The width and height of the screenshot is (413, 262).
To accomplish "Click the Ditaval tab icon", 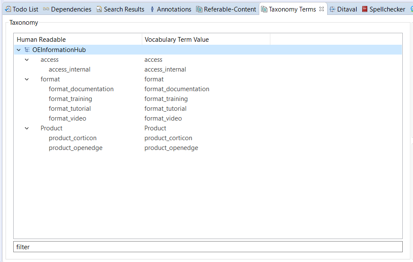I will (332, 9).
